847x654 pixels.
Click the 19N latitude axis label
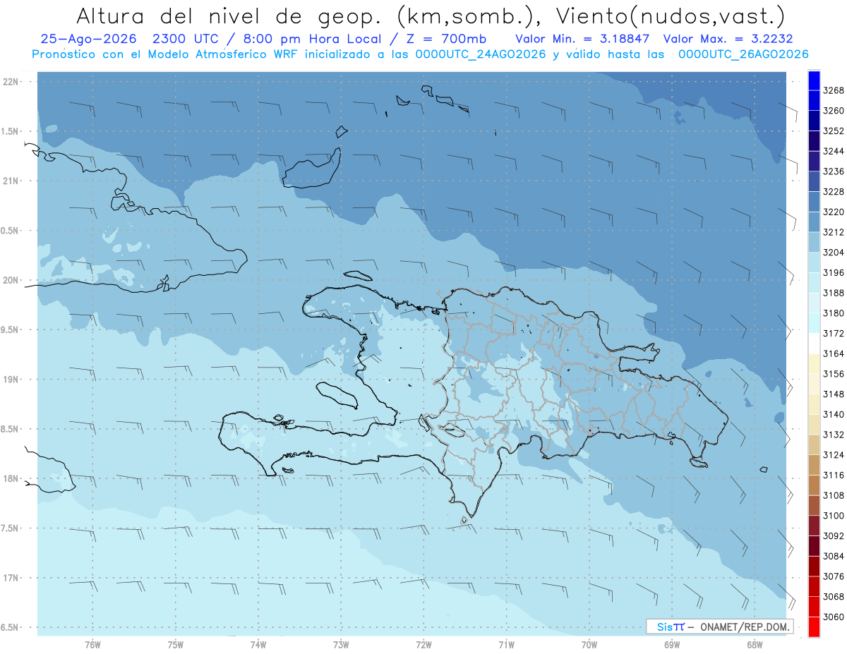pos(11,380)
